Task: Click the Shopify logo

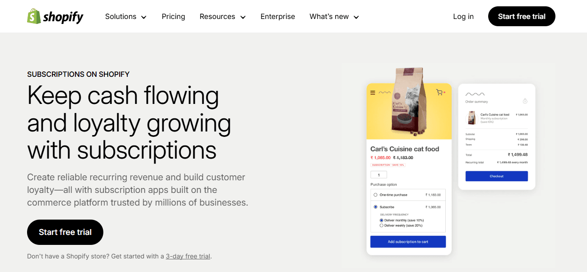Action: click(55, 16)
